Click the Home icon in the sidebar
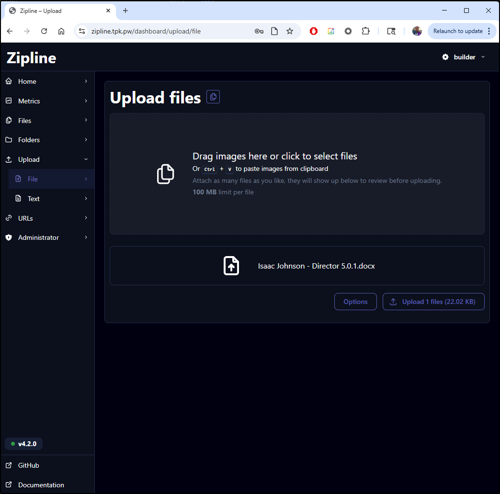The image size is (500, 494). tap(9, 81)
